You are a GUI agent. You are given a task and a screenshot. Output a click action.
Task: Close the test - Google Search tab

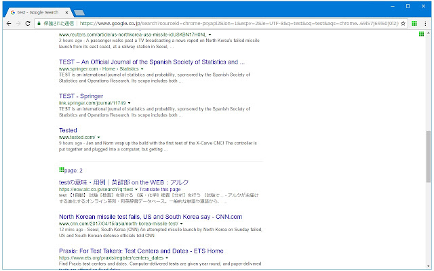click(66, 12)
